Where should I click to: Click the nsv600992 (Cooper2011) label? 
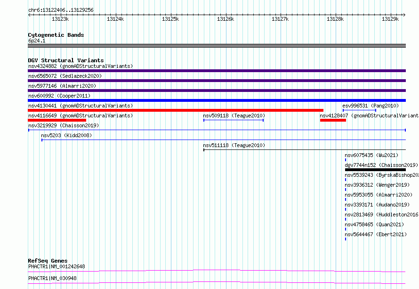tap(59, 96)
